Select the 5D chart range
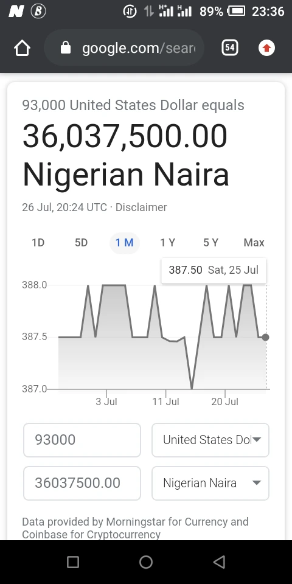Image resolution: width=292 pixels, height=584 pixels. [x=81, y=243]
